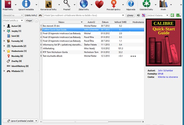Image resolution: width=184 pixels, height=125 pixels.
Task: Open Nápoveda help icon
Action: (x=131, y=4)
